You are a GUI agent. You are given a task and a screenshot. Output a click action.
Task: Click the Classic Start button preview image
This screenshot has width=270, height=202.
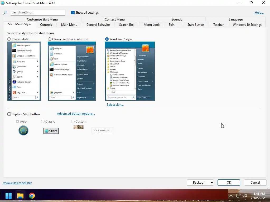point(51,131)
